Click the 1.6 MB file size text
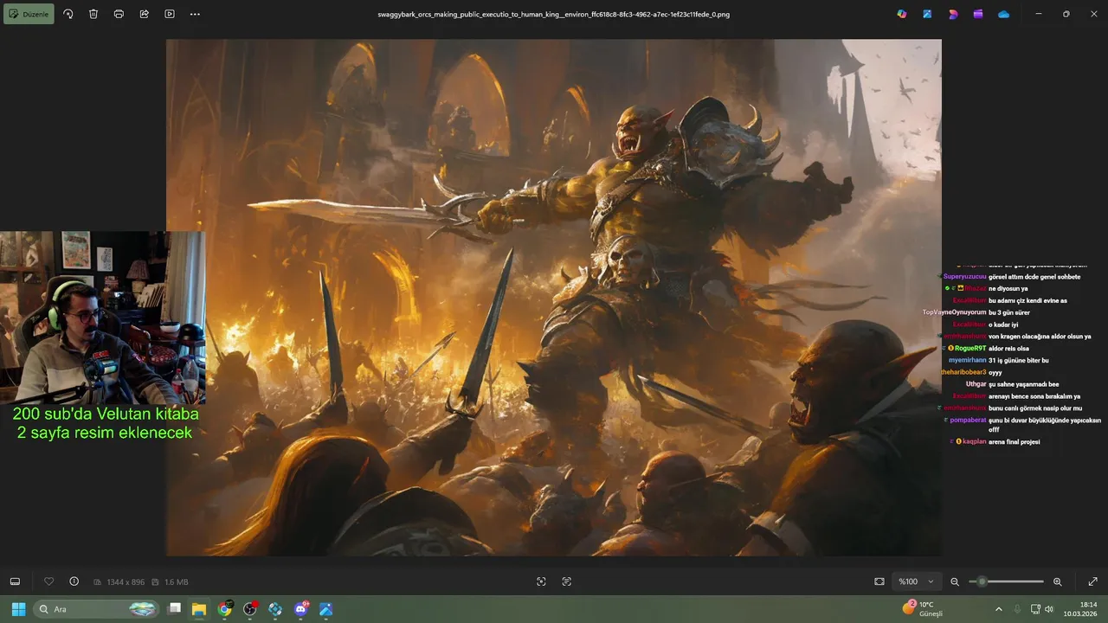Screen dimensions: 1108x623 tap(176, 582)
